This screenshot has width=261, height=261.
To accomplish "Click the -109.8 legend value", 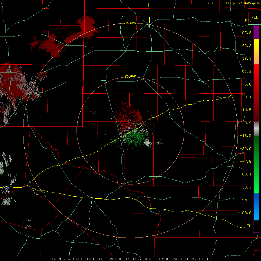I will [x=244, y=213].
